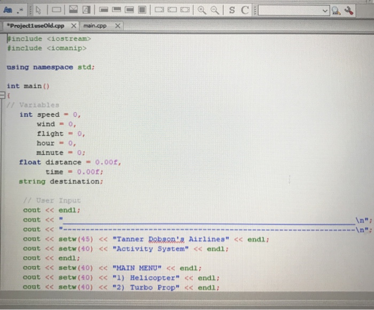Click the underscore-line cout statement
The width and height of the screenshot is (374, 310).
197,220
